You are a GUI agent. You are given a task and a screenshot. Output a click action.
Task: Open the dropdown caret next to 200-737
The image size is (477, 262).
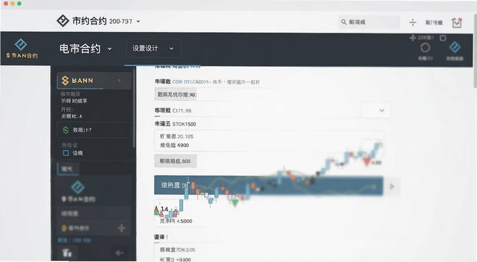(138, 21)
